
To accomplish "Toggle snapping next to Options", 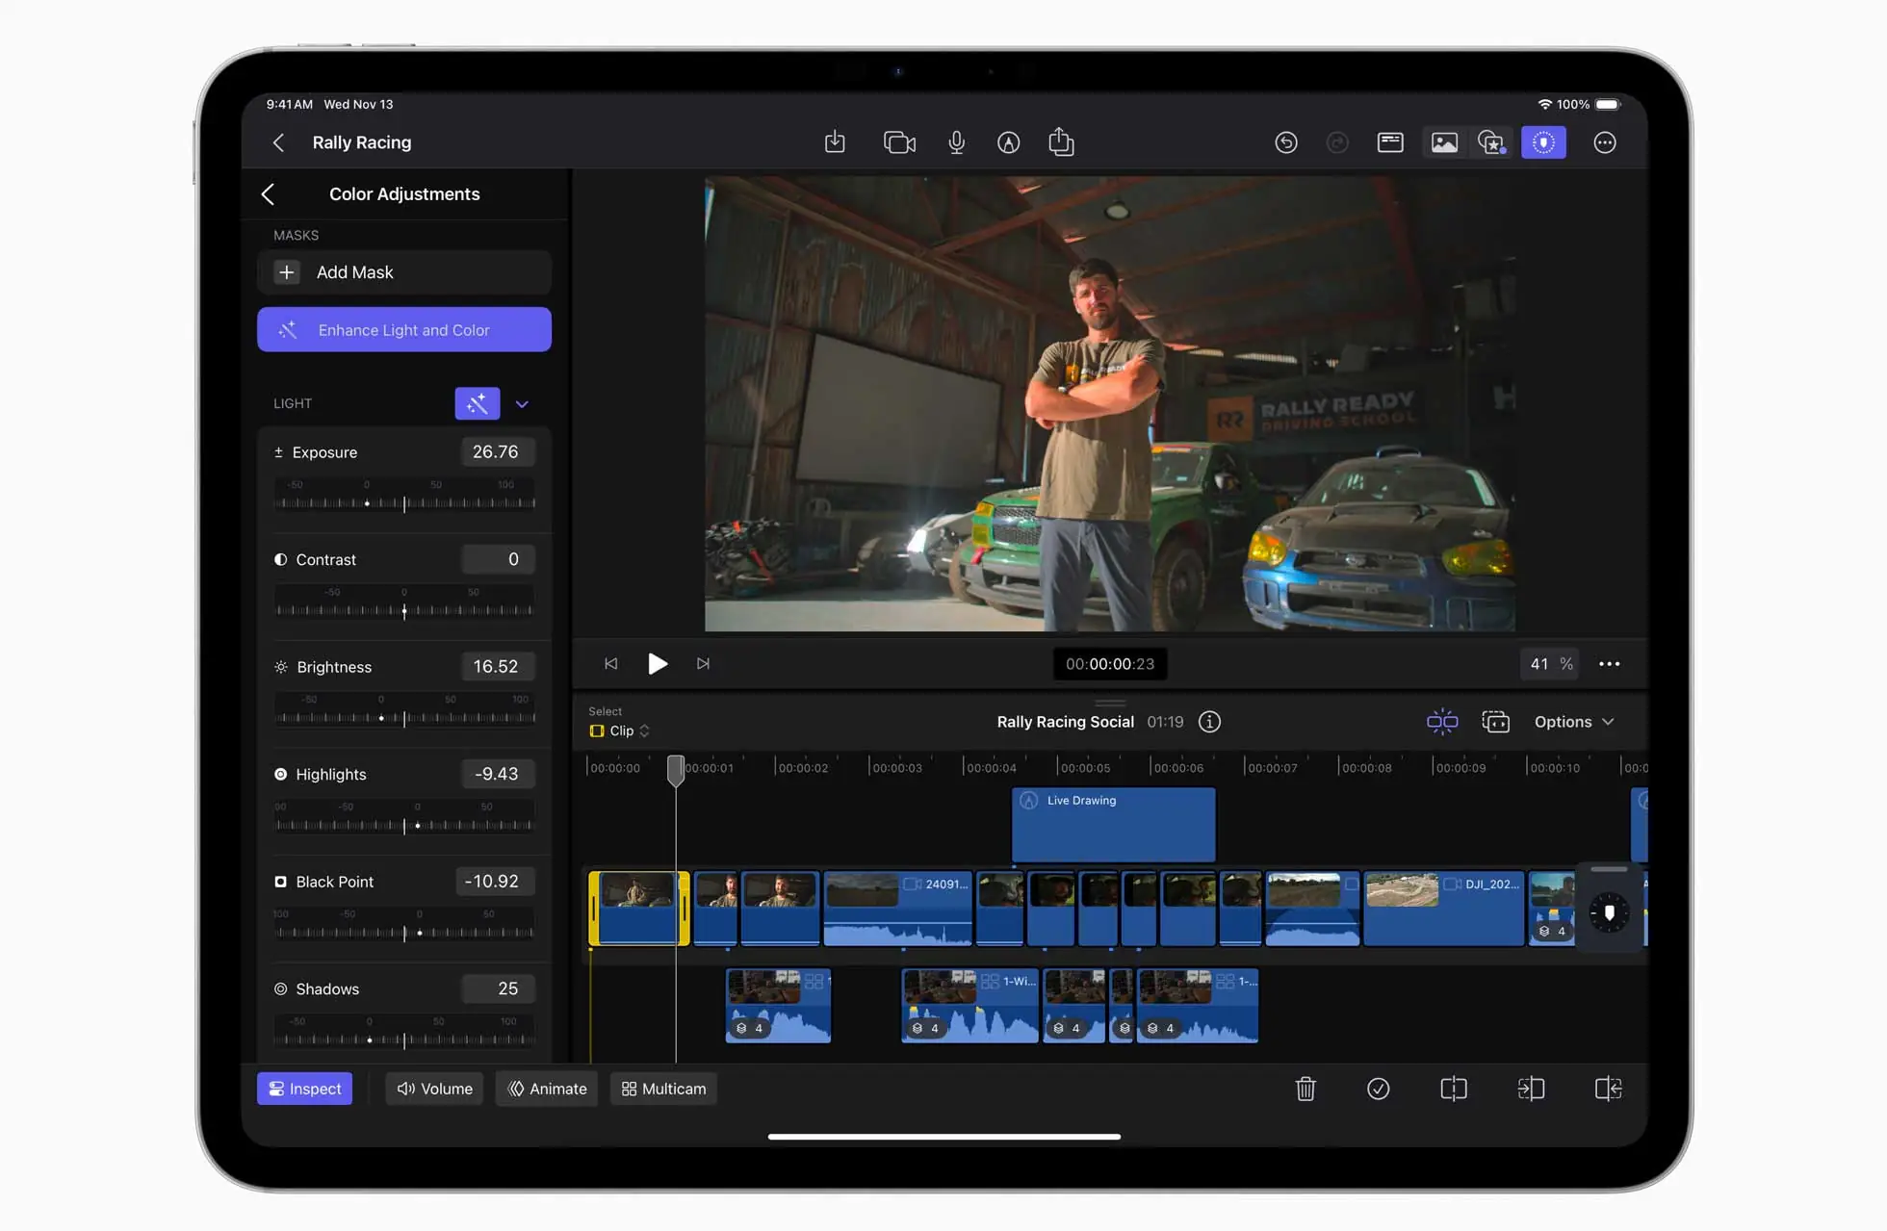I will [1495, 721].
